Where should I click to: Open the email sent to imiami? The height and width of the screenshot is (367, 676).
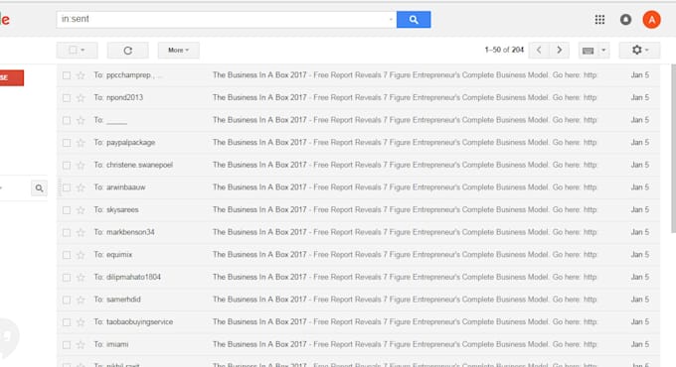(358, 344)
